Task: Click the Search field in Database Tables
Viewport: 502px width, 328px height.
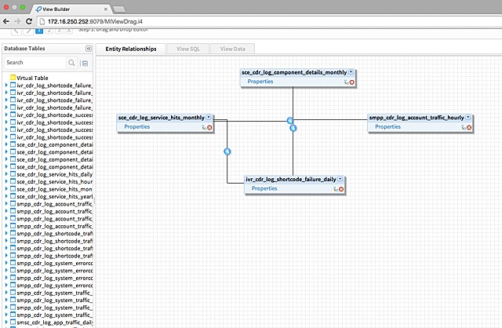Action: coord(35,63)
